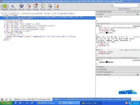Open the Elements panel icon
The image size is (140, 105).
5,6
